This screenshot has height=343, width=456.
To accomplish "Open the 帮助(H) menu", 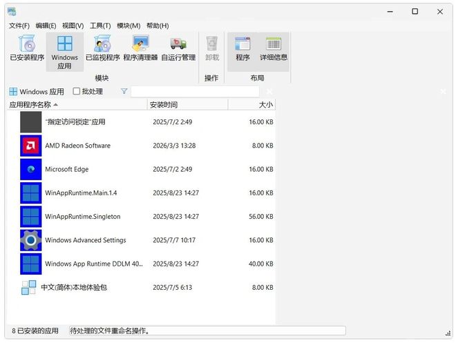I will point(158,26).
